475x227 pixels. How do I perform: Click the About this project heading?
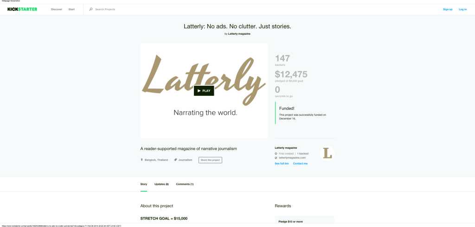[x=157, y=206]
